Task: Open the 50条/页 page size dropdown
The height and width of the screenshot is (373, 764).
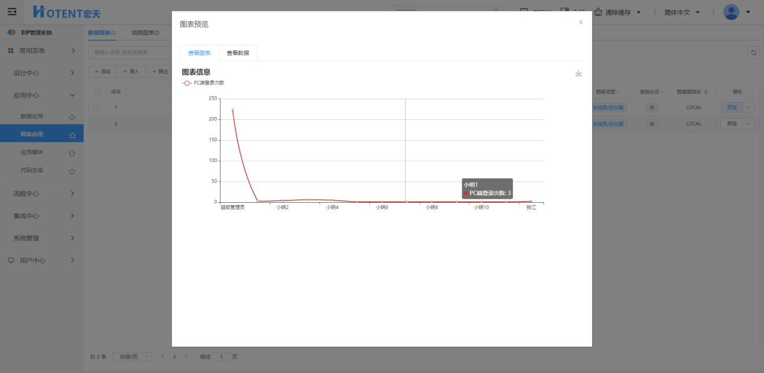Action: coord(132,357)
